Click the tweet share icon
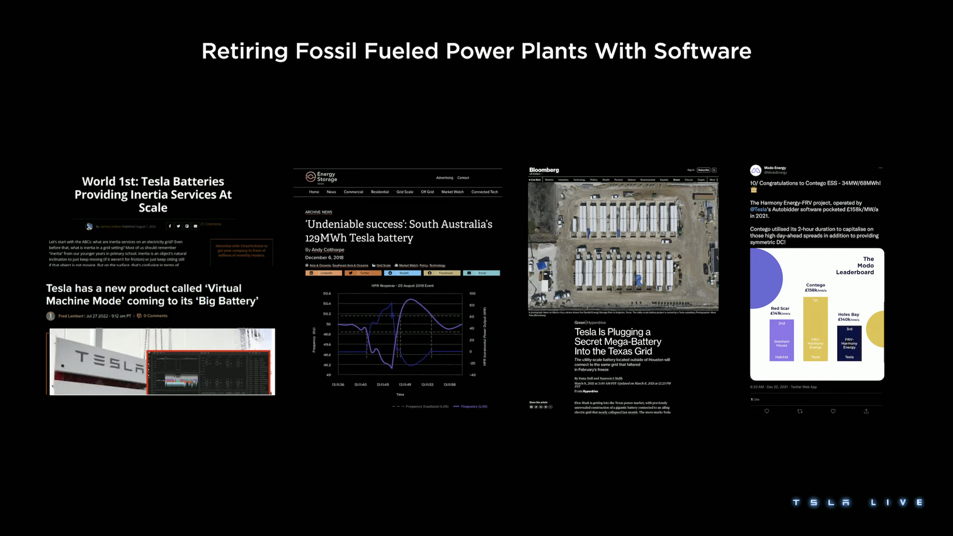Viewport: 953px width, 536px height. 866,411
